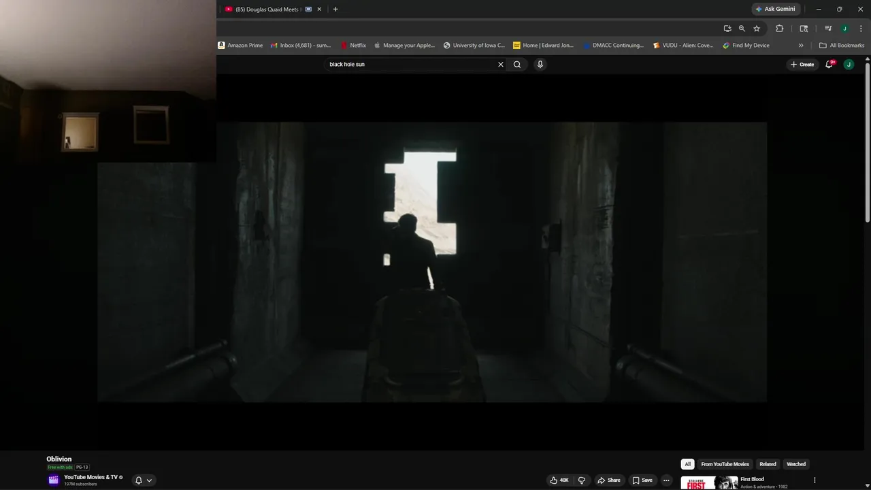Open the media controls icon

point(828,29)
